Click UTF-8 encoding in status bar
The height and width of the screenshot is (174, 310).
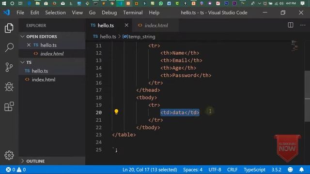tap(215, 170)
